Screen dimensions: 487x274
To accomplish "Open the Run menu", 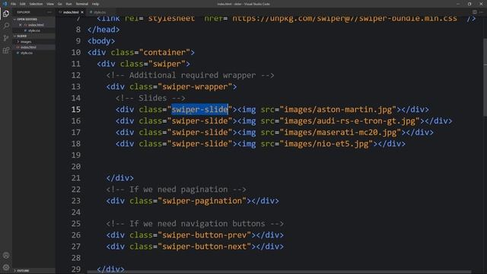I will pyautogui.click(x=68, y=4).
